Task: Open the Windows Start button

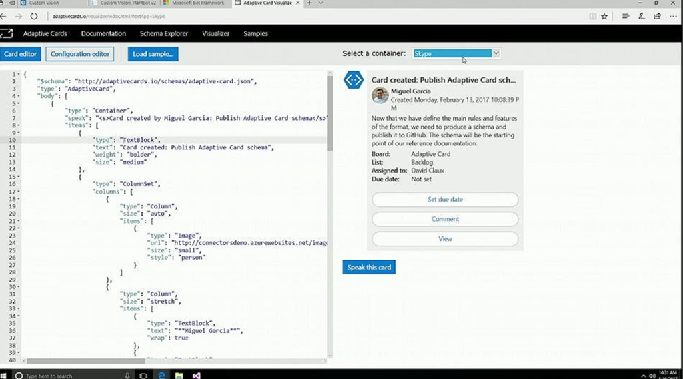Action: [3, 375]
